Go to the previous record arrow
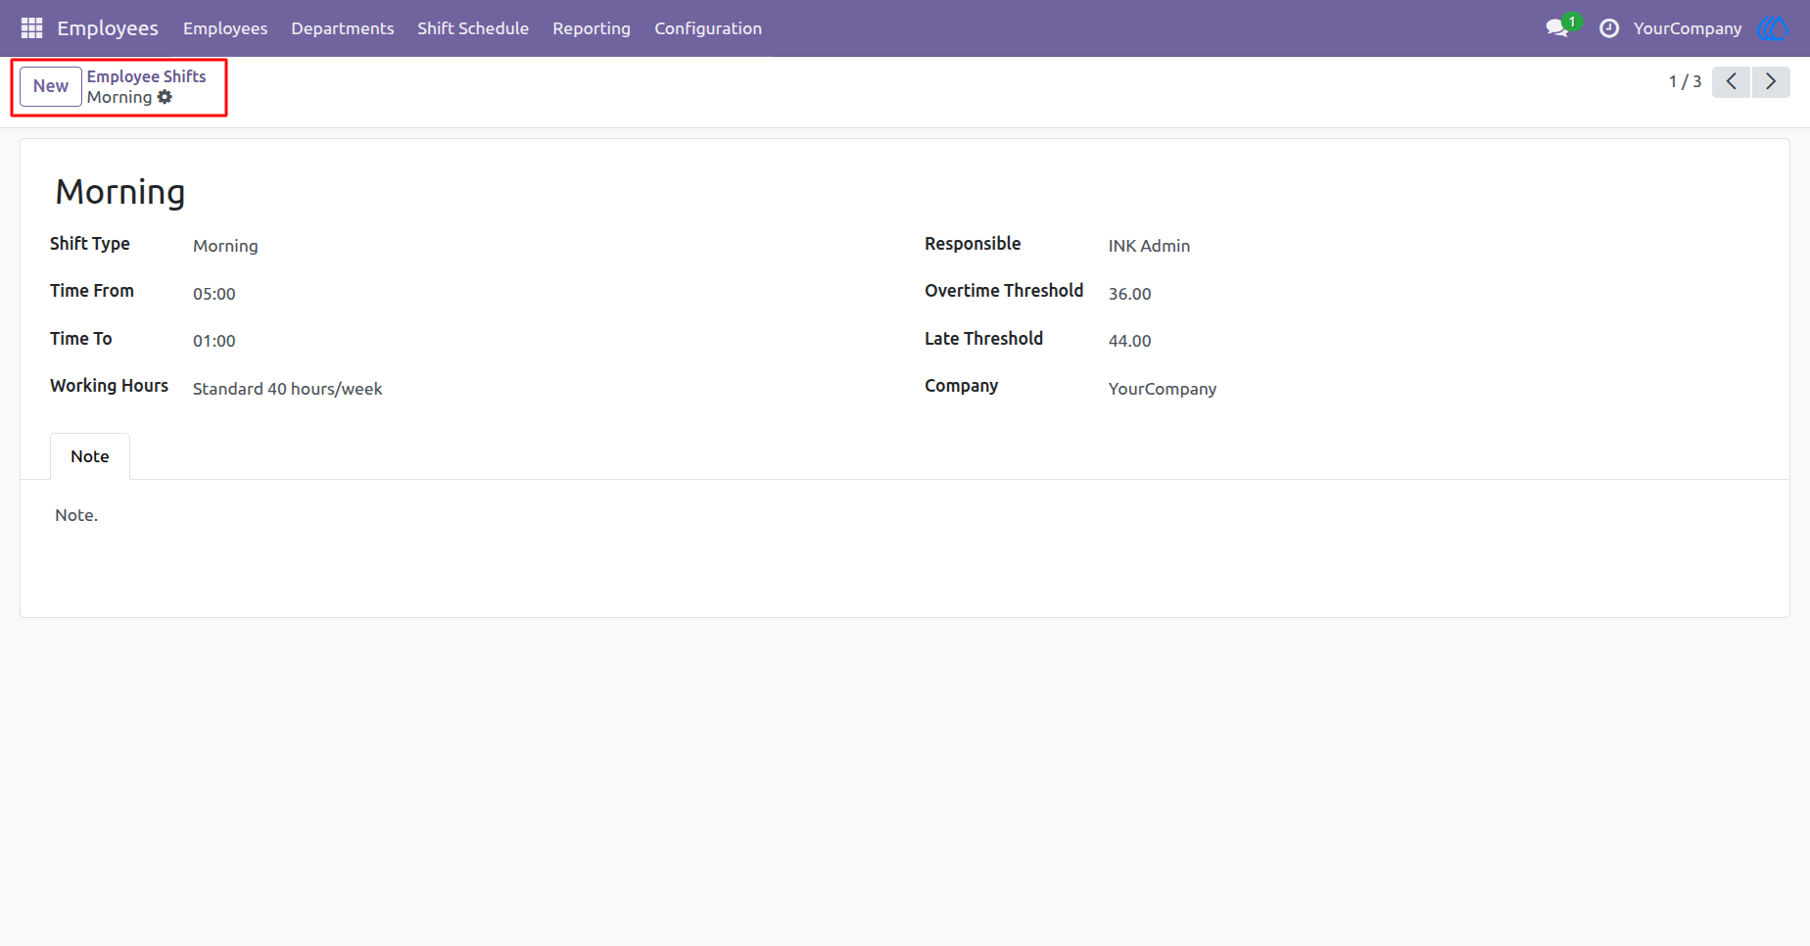 coord(1732,81)
